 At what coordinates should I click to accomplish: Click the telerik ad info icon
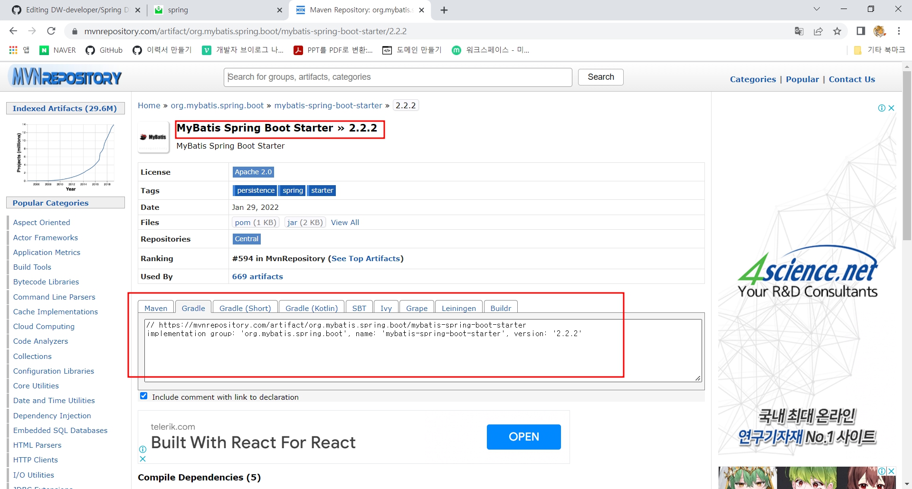pyautogui.click(x=142, y=449)
